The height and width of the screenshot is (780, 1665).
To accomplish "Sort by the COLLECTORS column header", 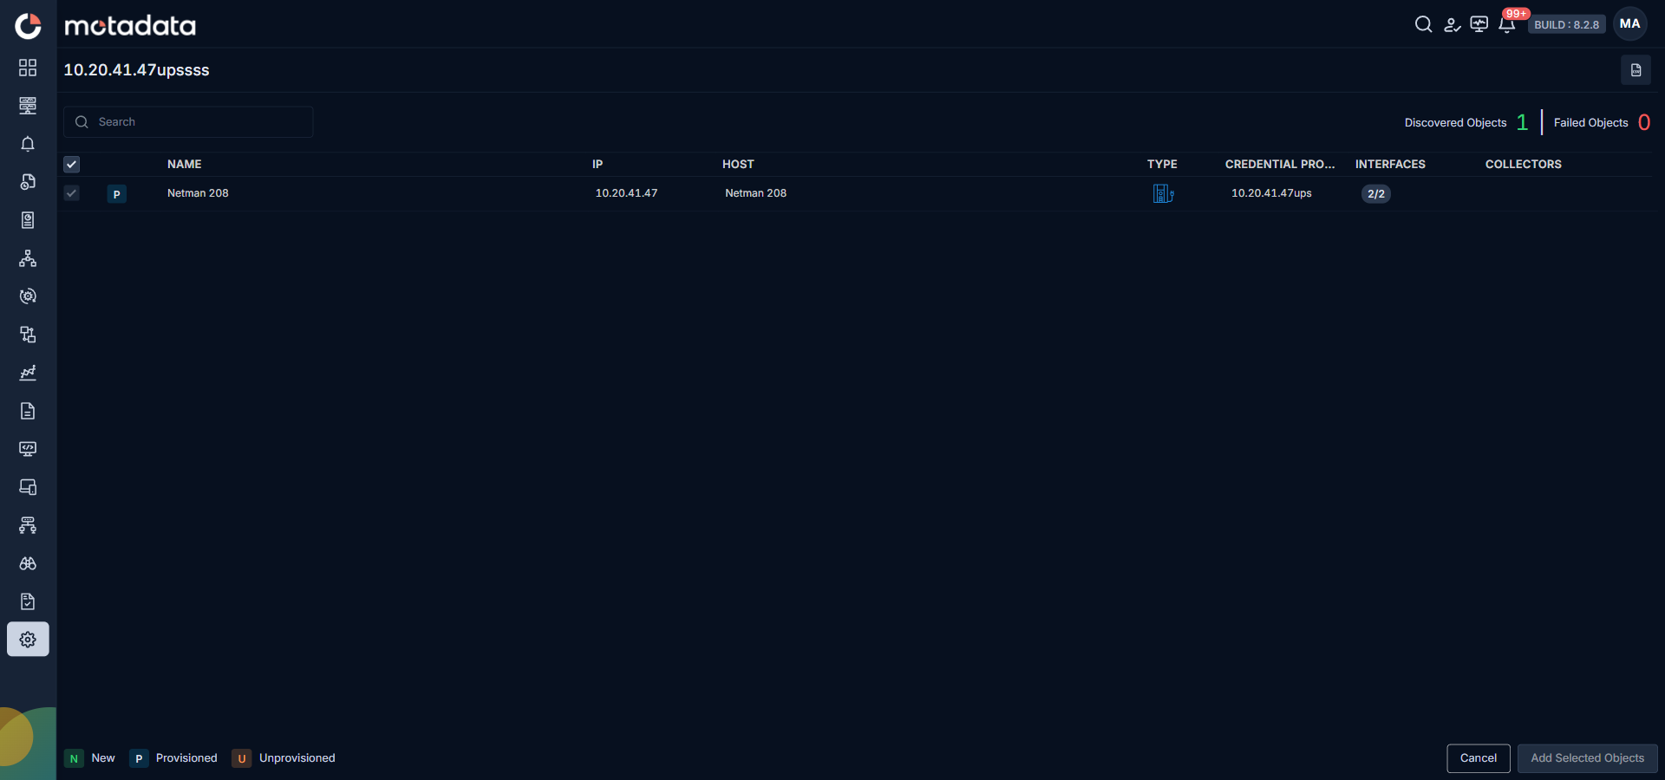I will click(x=1524, y=165).
